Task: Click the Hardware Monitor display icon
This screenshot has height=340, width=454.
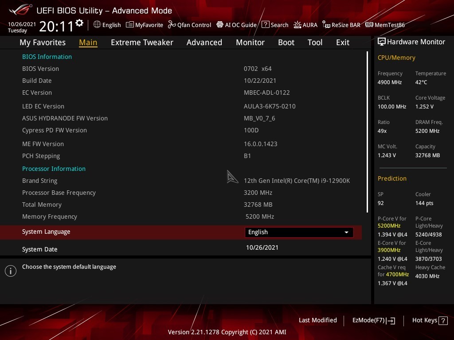Action: point(382,42)
